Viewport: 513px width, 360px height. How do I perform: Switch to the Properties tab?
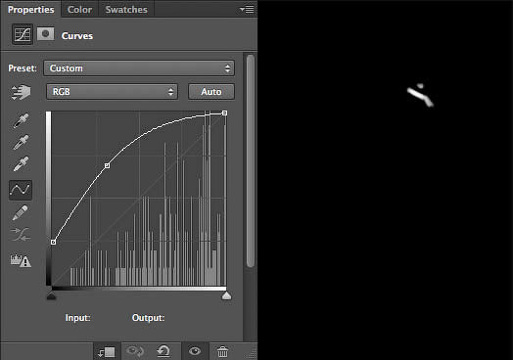30,10
